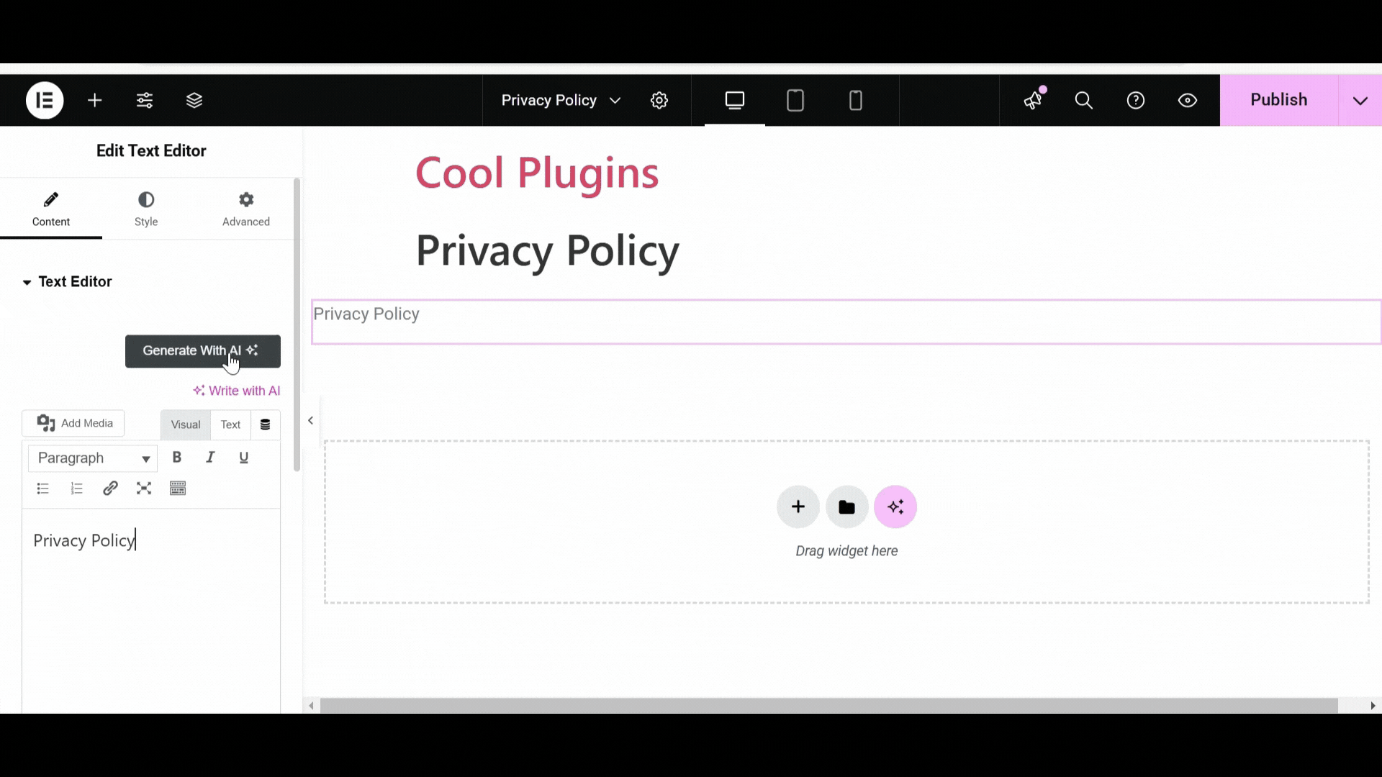
Task: Open the fullscreen editor icon
Action: [x=144, y=489]
